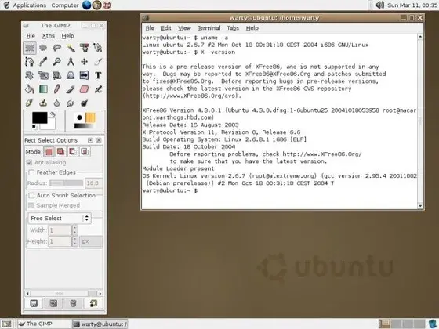Select the Replace selection mode button

(49, 152)
